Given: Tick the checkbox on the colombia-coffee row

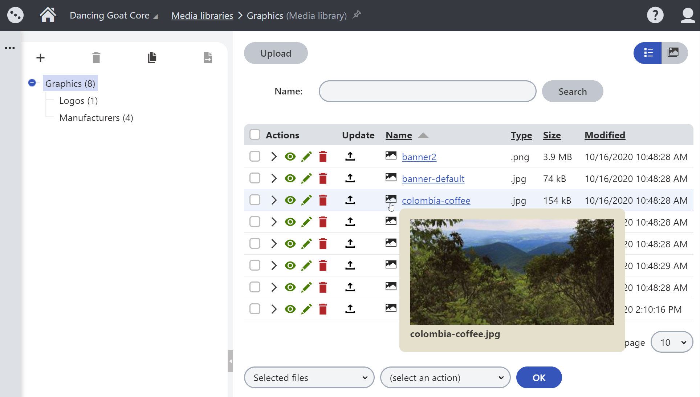Looking at the screenshot, I should pyautogui.click(x=255, y=200).
